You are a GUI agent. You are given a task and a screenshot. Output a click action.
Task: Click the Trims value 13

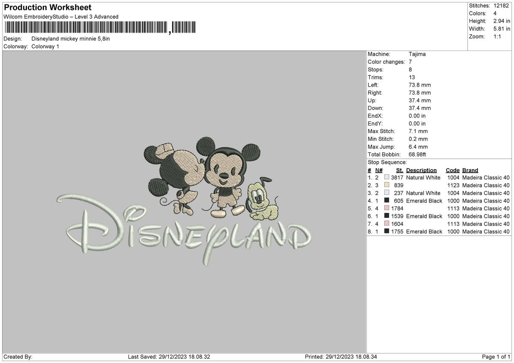tap(412, 77)
